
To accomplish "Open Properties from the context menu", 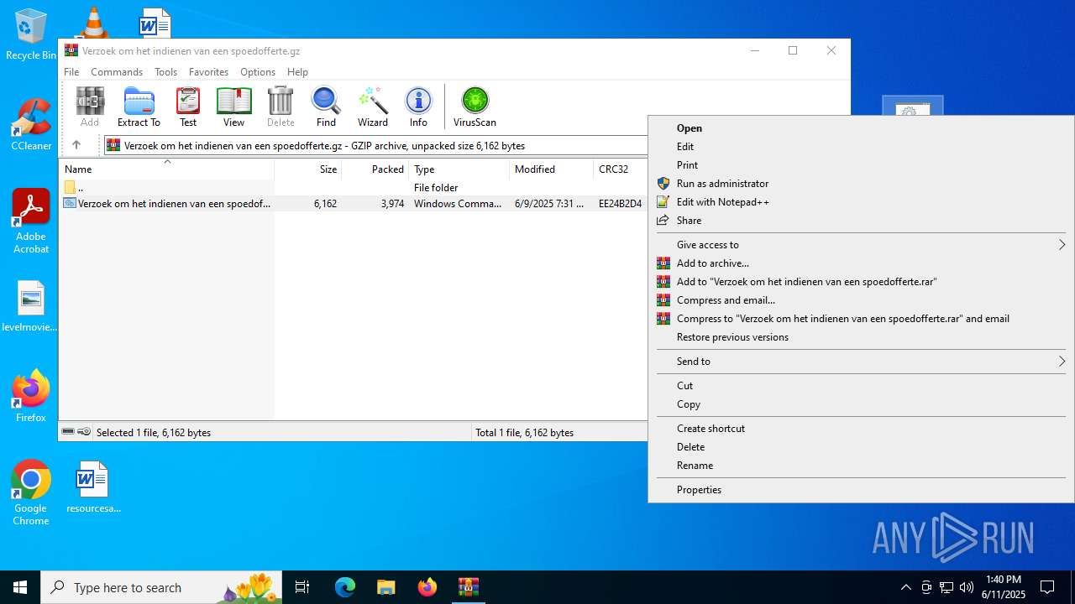I will [861, 490].
